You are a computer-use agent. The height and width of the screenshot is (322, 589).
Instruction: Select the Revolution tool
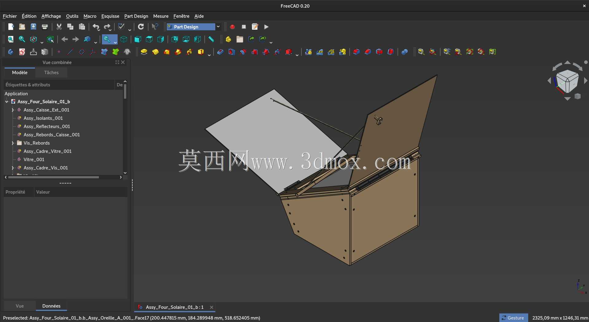pyautogui.click(x=155, y=52)
